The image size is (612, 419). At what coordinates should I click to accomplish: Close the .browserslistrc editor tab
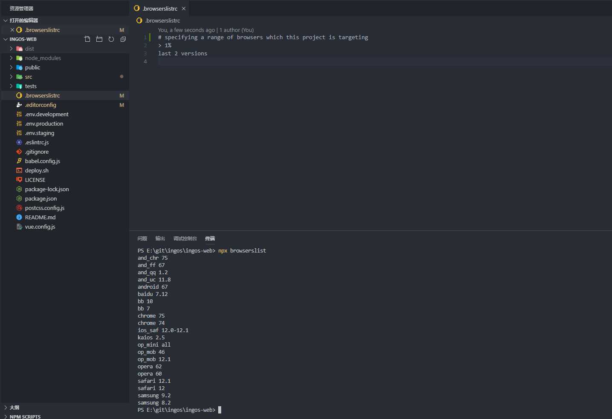tap(184, 9)
